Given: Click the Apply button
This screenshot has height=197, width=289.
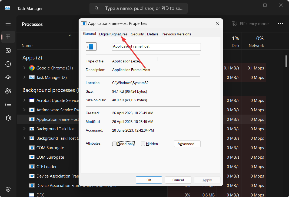Looking at the screenshot, I should (x=207, y=180).
